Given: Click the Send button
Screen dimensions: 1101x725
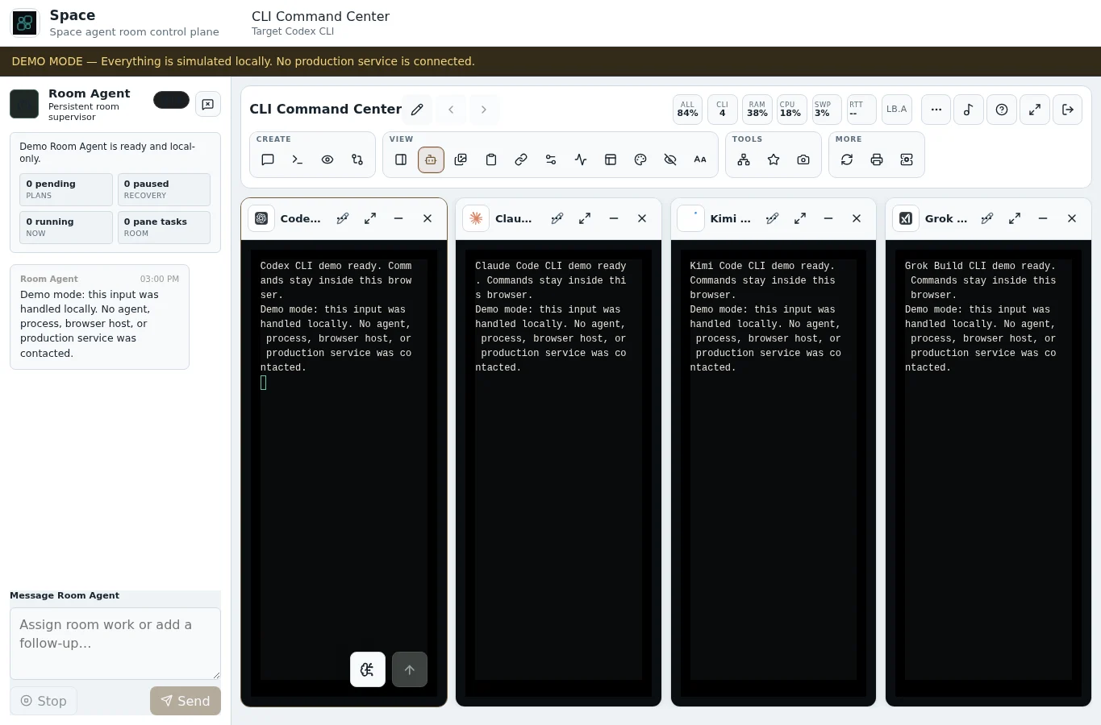Looking at the screenshot, I should [x=186, y=701].
